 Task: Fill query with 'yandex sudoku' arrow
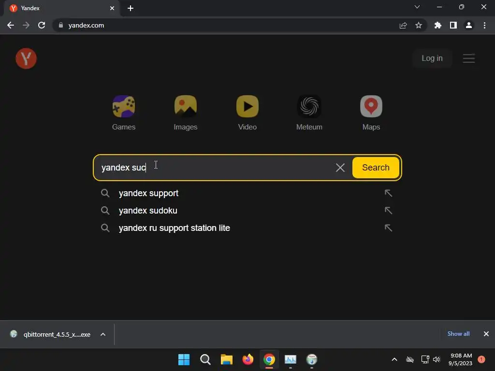point(388,211)
